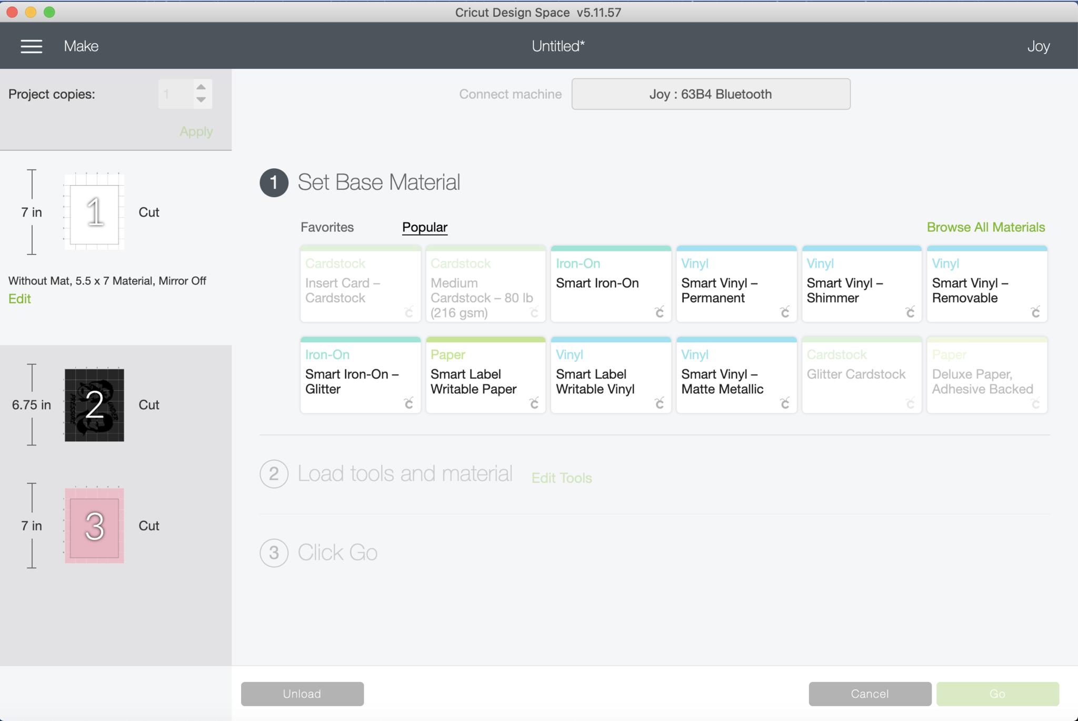This screenshot has width=1078, height=721.
Task: Click Cricut logo on Smart Vinyl Removable card
Action: click(x=1035, y=312)
